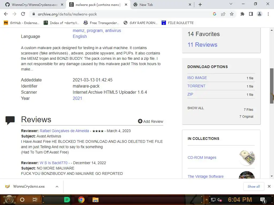Click the English language link
The height and width of the screenshot is (205, 274).
click(80, 36)
